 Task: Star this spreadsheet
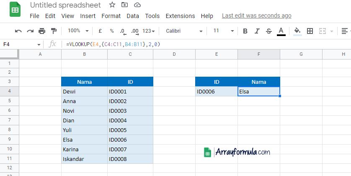112,5
